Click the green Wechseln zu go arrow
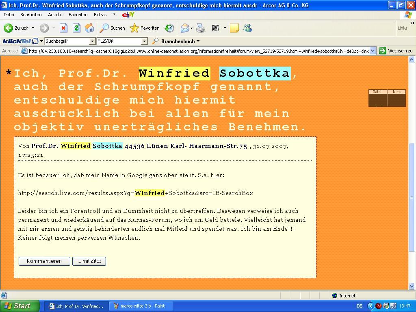Viewport: 416px width, 312px height. [383, 51]
